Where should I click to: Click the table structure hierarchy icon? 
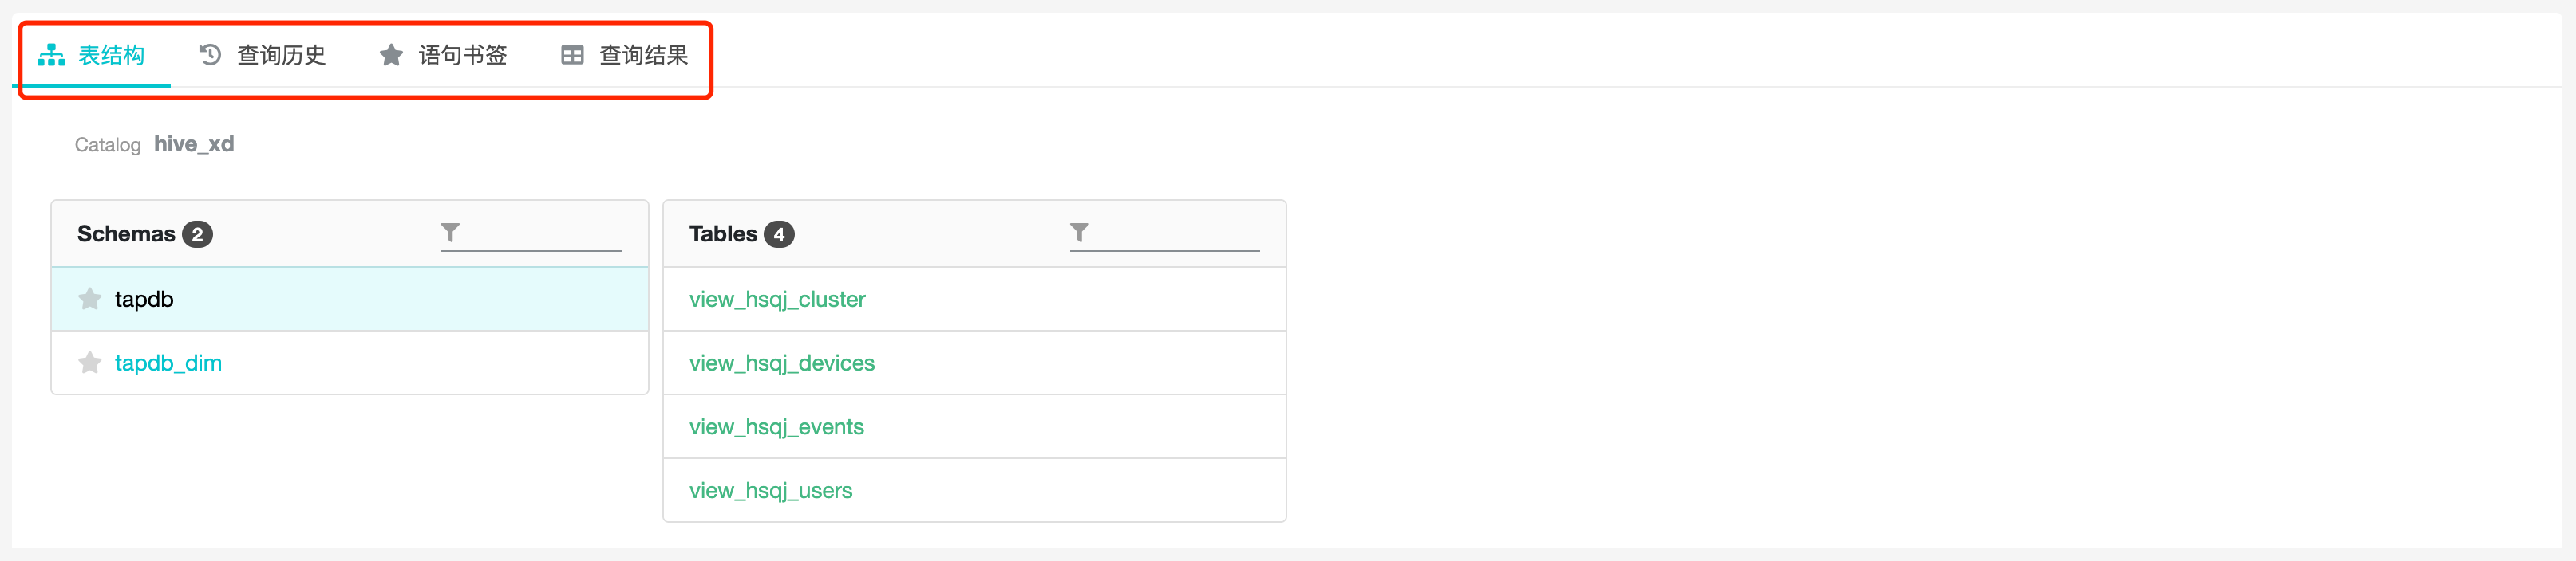point(51,55)
